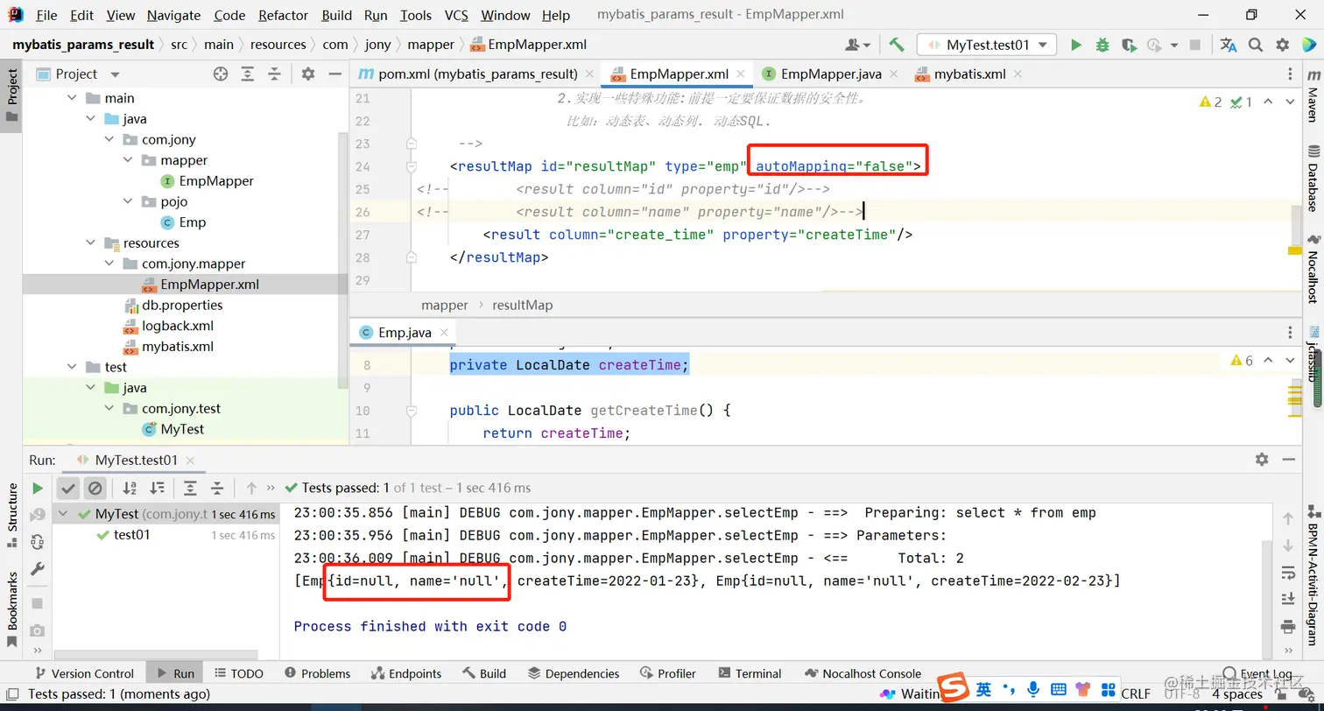The image size is (1324, 711).
Task: Close the MyTest.test01 run tab
Action: [x=190, y=460]
